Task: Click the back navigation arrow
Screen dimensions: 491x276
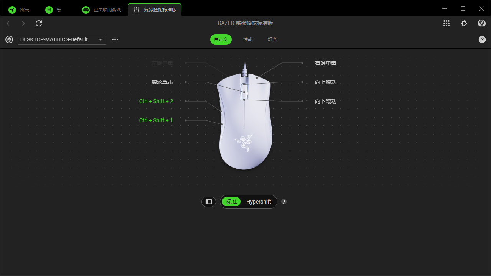Action: [x=8, y=23]
